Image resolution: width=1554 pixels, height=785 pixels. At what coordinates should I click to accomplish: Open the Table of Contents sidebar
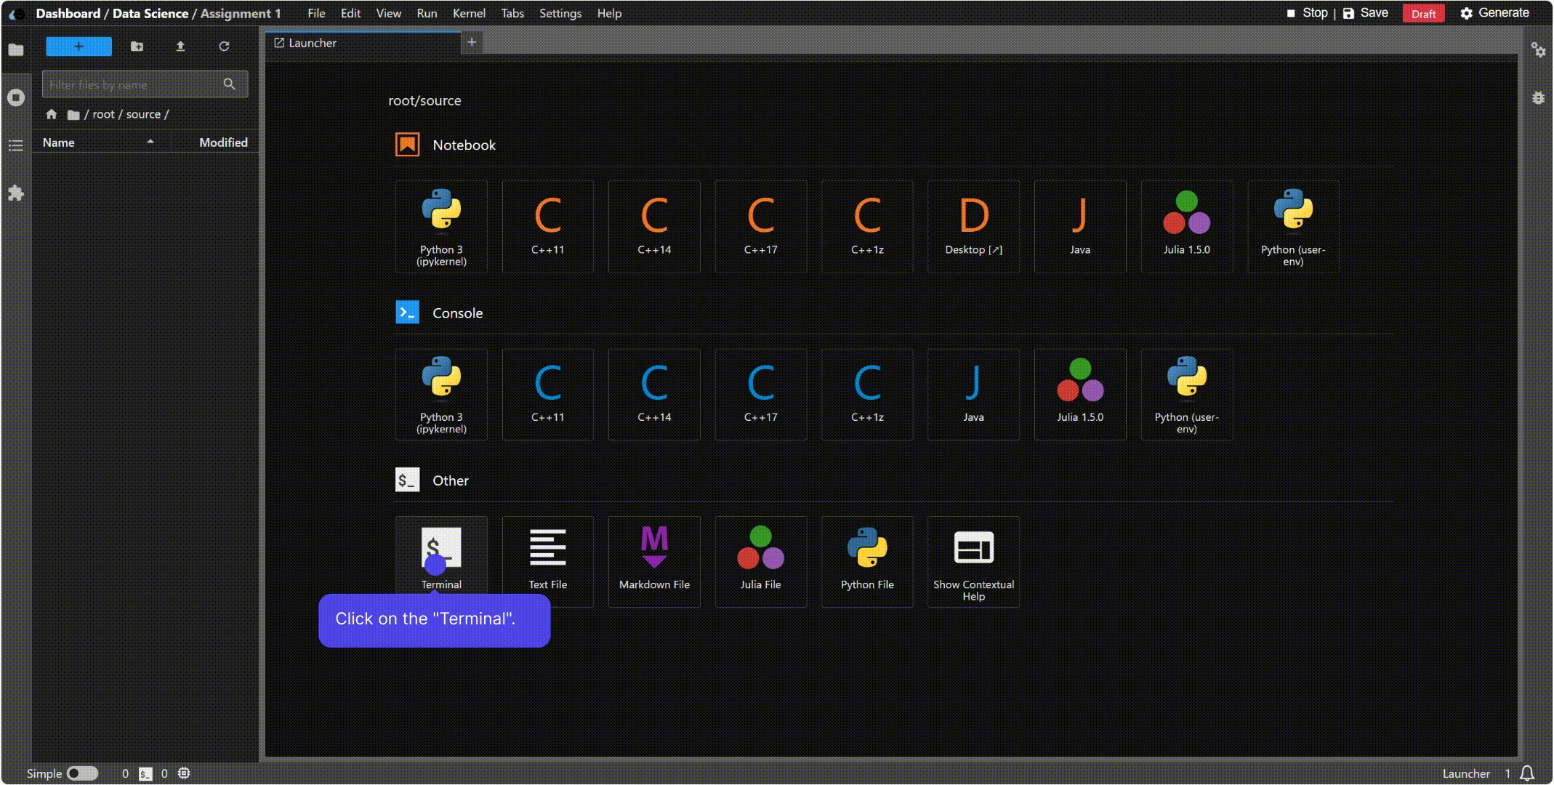coord(16,145)
